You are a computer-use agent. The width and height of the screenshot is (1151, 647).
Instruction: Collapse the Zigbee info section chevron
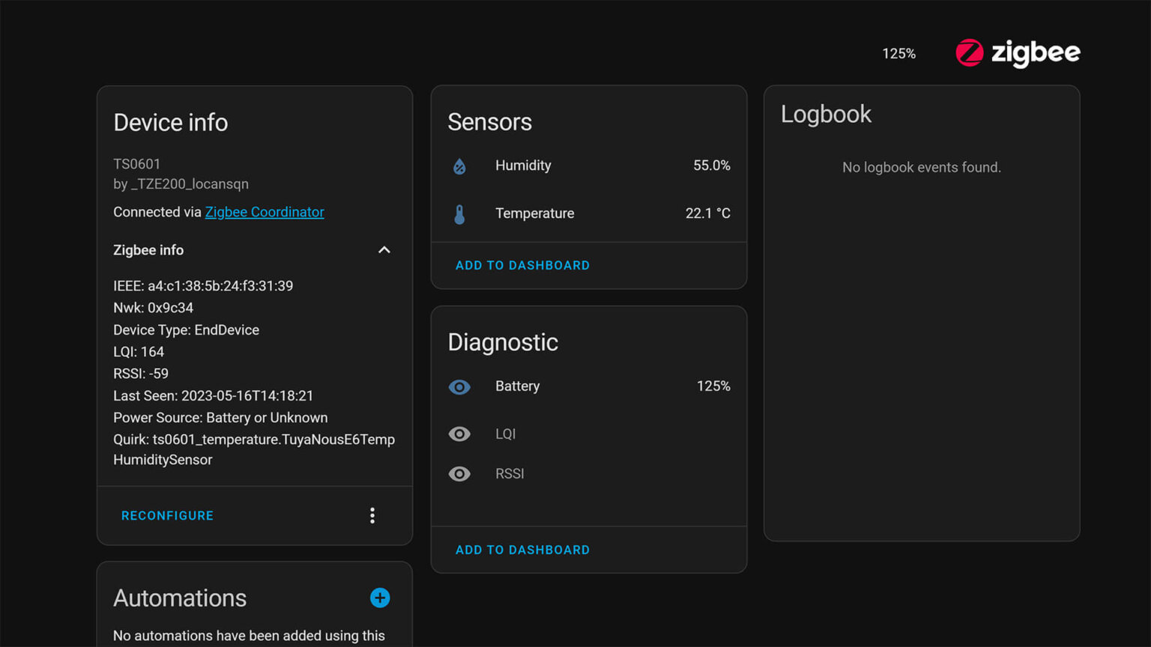pos(384,250)
